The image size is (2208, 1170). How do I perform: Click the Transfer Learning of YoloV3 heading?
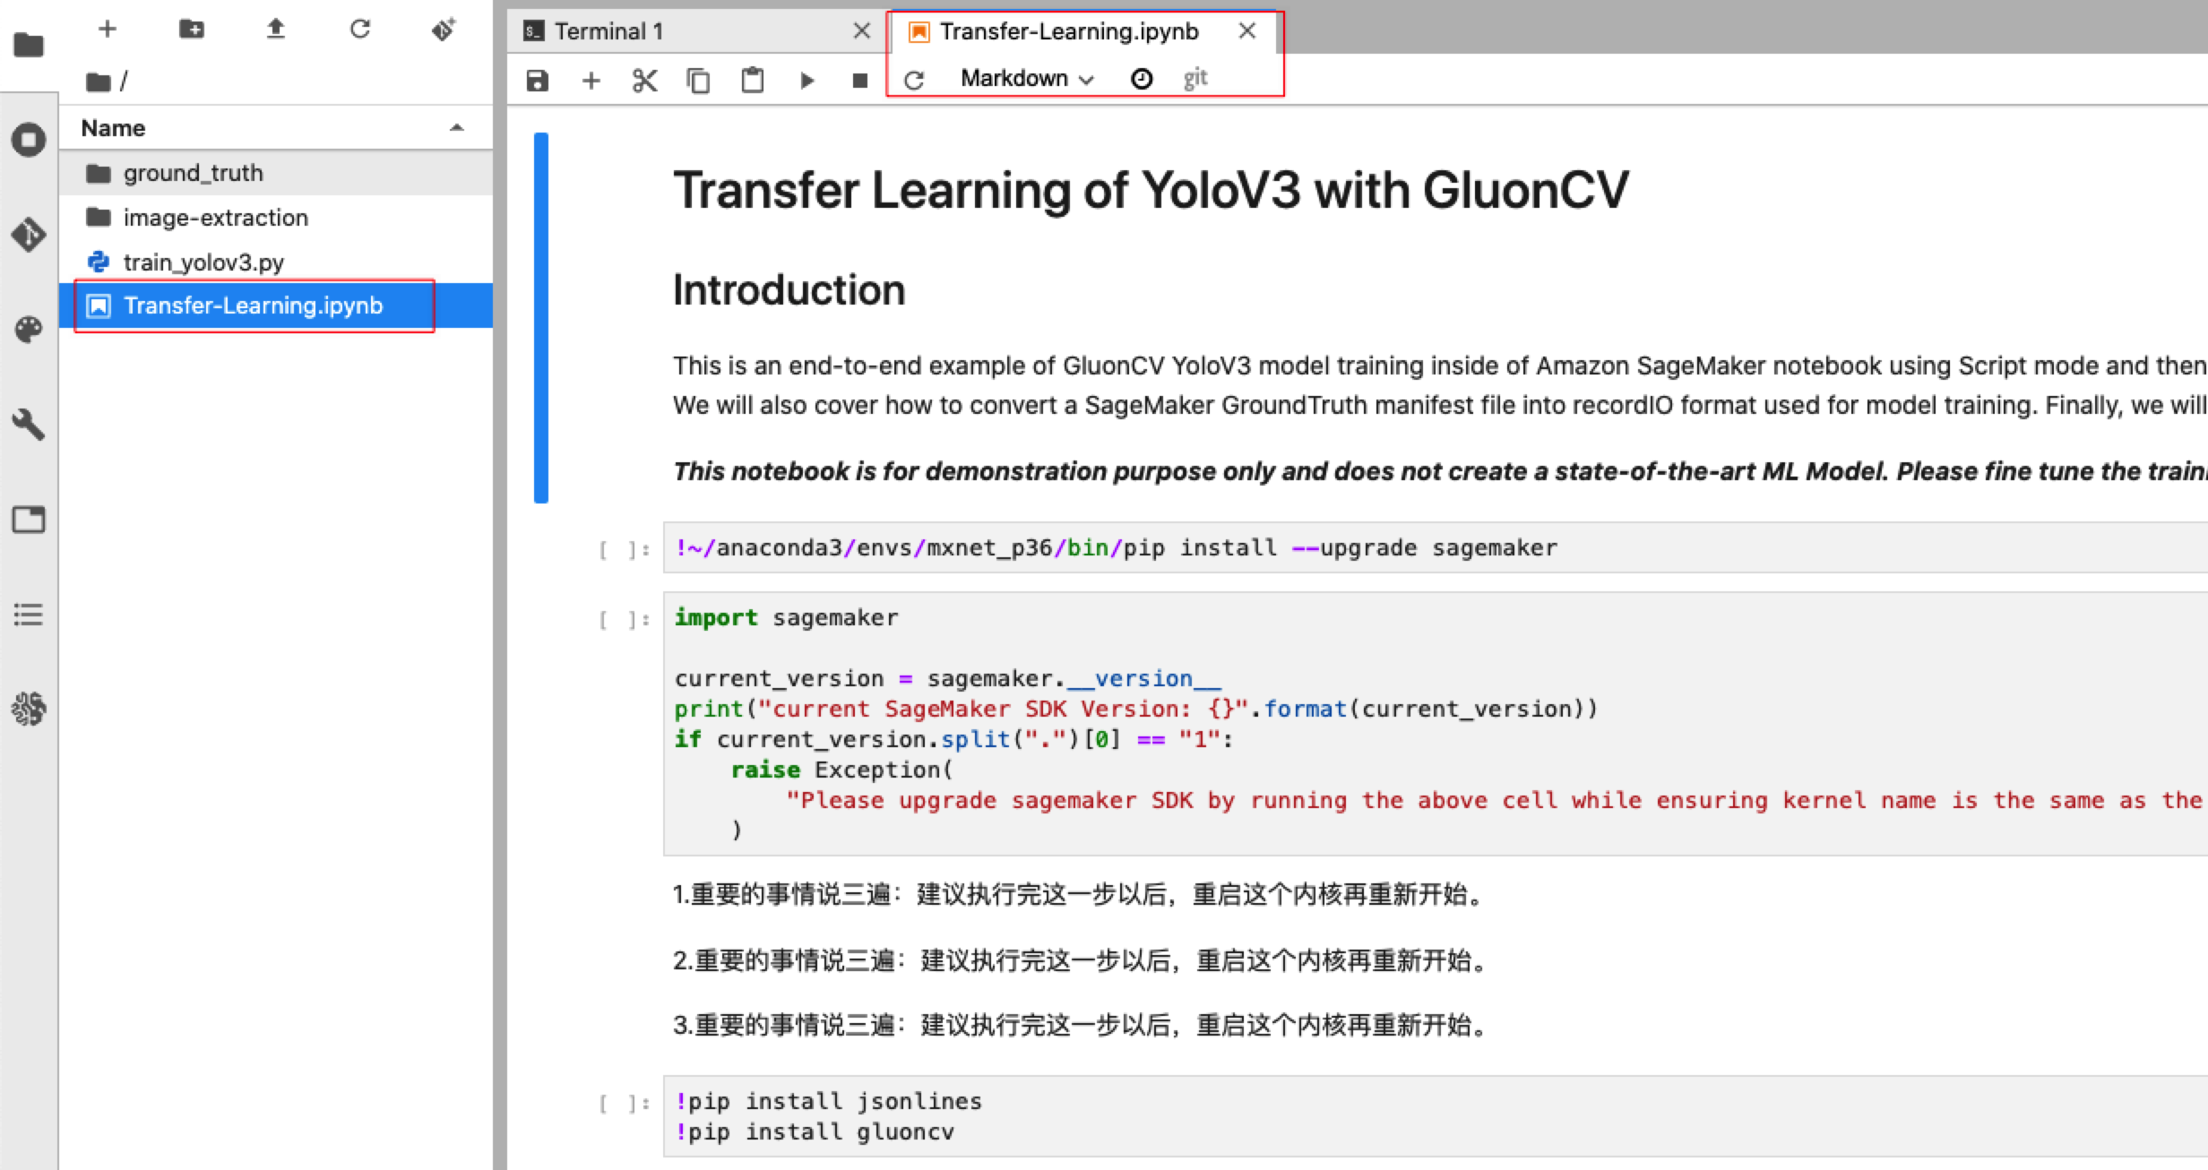pos(1151,191)
